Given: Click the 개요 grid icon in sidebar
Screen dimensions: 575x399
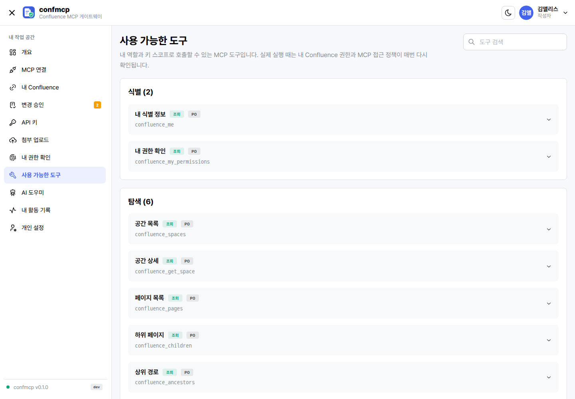Looking at the screenshot, I should (13, 52).
